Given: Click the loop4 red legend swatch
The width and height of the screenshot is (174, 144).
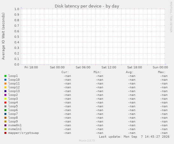Looking at the screenshot, I should click(x=5, y=103).
